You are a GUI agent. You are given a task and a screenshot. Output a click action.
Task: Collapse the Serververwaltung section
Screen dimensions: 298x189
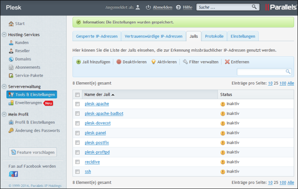coord(4,87)
